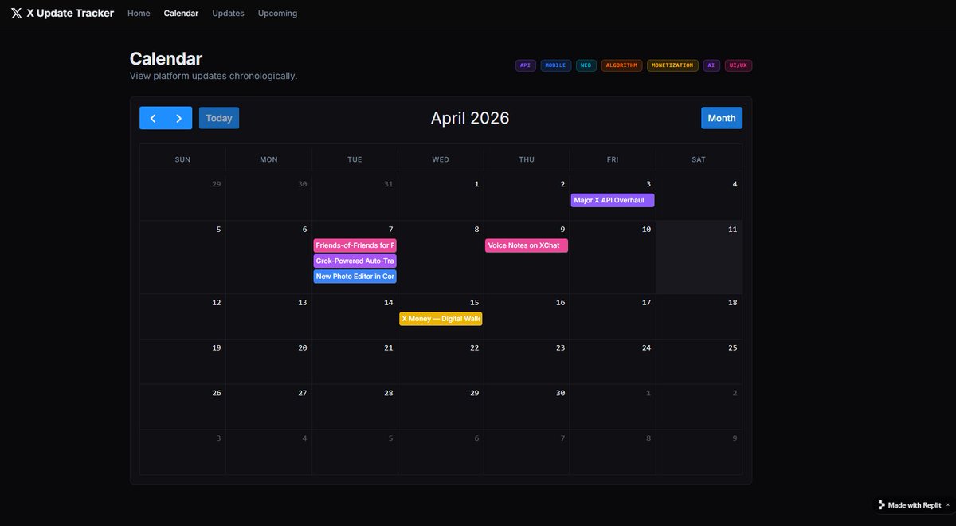Select day 24 under Friday
The image size is (956, 526).
tap(646, 348)
